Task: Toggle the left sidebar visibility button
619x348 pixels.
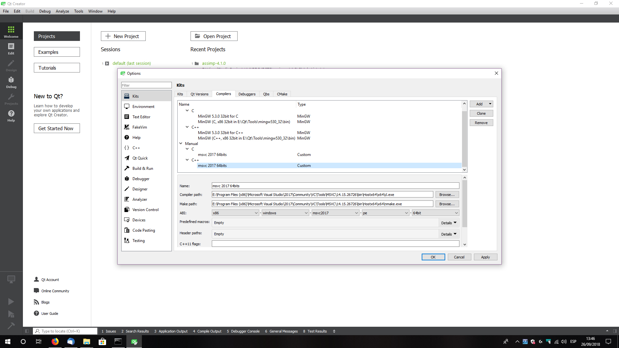Action: point(27,331)
